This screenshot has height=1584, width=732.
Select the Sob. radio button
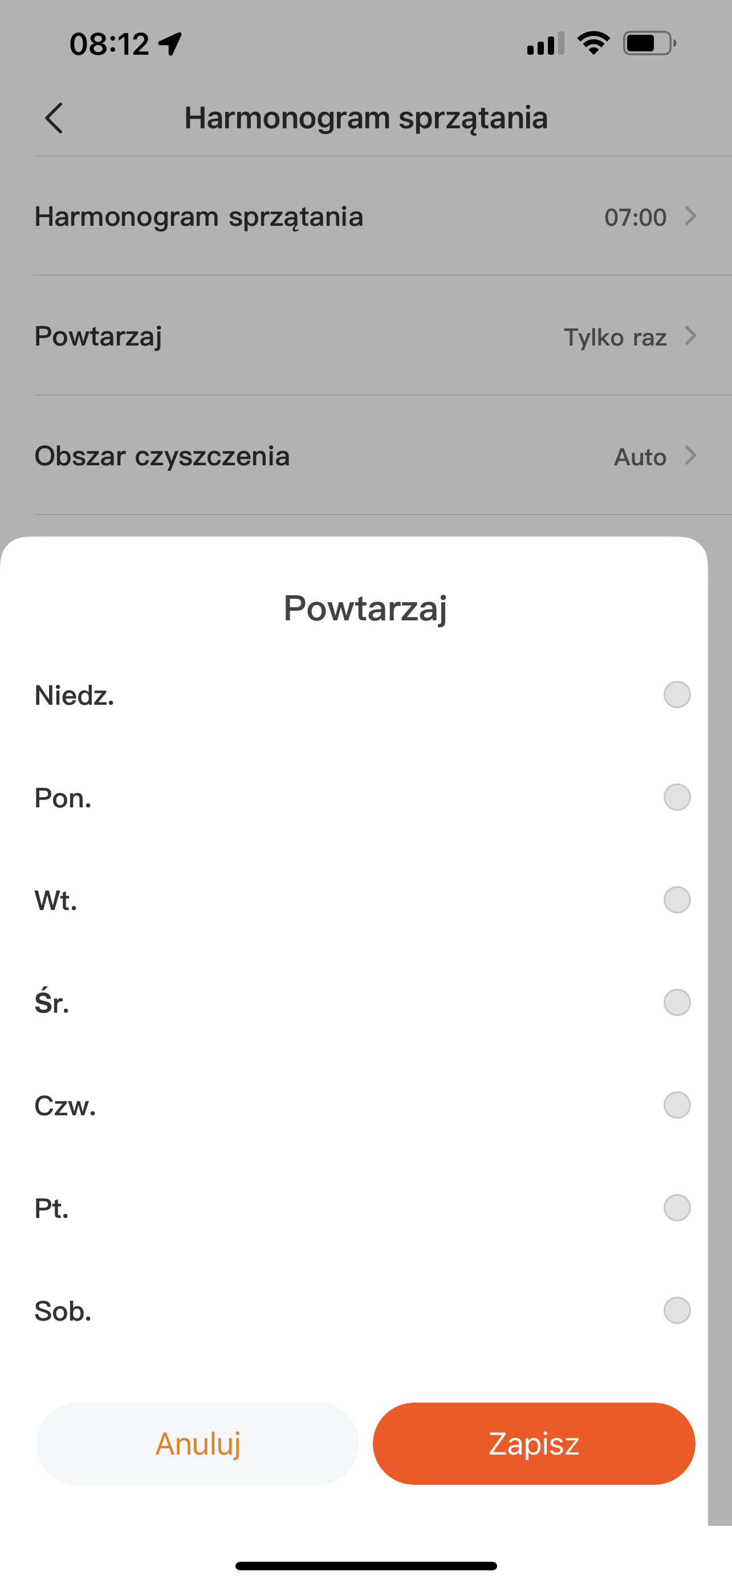pos(677,1310)
